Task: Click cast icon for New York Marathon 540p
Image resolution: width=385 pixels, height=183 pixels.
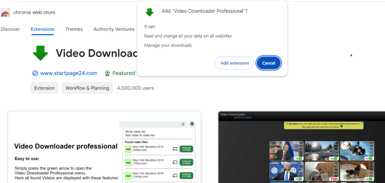Action: tap(175, 149)
